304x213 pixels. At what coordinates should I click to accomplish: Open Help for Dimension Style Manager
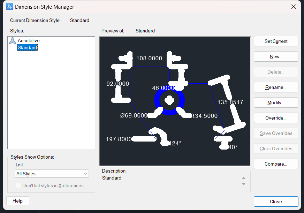tap(18, 201)
